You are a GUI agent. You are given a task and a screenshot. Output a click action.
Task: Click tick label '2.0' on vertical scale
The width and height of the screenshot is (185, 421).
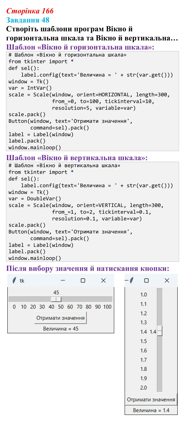(x=144, y=388)
